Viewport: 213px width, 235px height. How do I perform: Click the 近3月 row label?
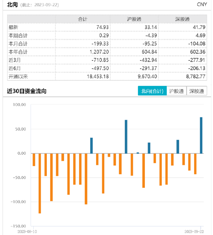tap(15, 60)
